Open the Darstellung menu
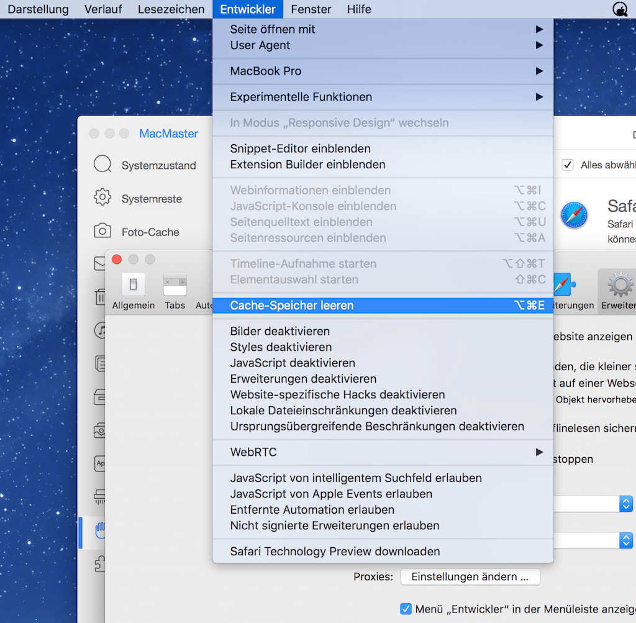Screen dimensions: 636x623 click(38, 9)
